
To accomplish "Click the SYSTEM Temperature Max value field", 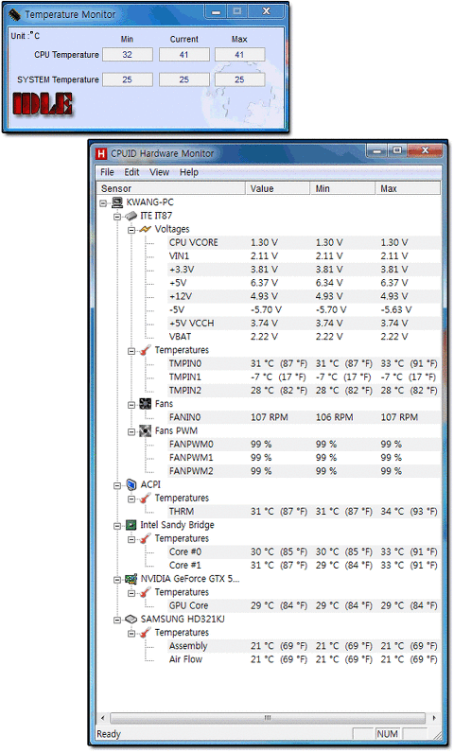I will (240, 79).
